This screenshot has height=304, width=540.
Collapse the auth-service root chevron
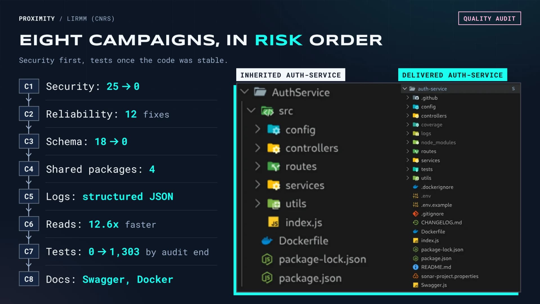click(x=405, y=89)
